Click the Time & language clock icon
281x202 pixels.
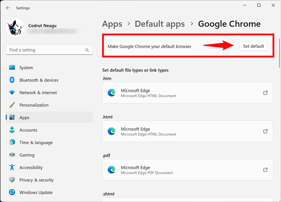[12, 143]
